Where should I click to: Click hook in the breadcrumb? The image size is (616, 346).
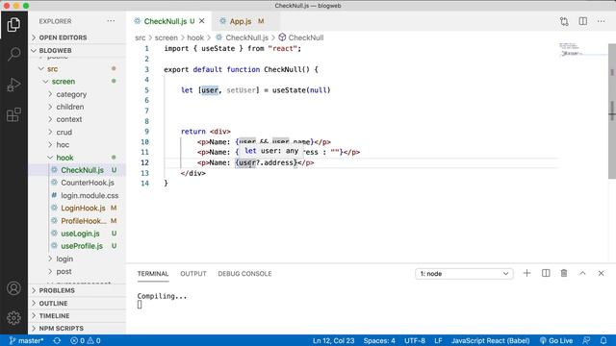pyautogui.click(x=195, y=37)
